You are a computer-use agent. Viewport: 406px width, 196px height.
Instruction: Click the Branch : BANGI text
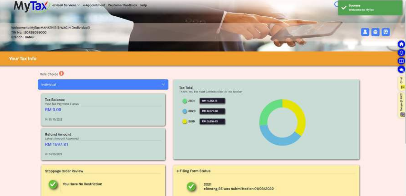click(x=23, y=37)
